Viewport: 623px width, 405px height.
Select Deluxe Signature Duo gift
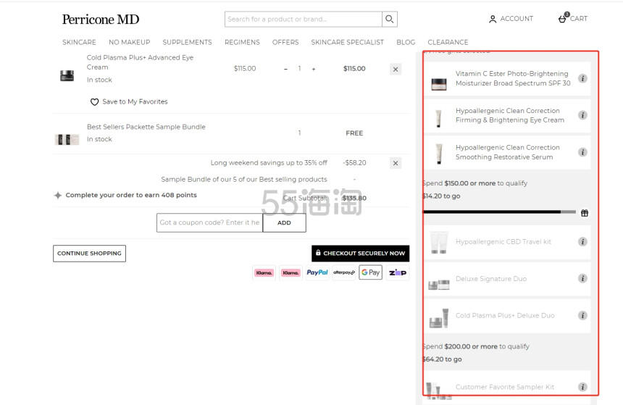pos(507,279)
